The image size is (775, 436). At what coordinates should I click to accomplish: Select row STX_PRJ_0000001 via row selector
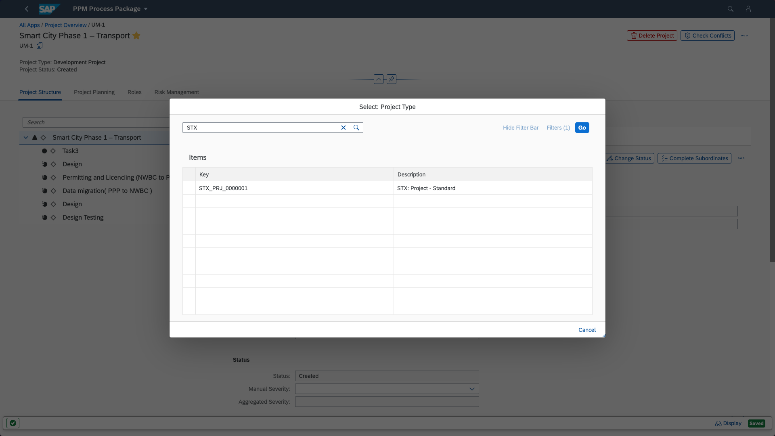coord(189,188)
